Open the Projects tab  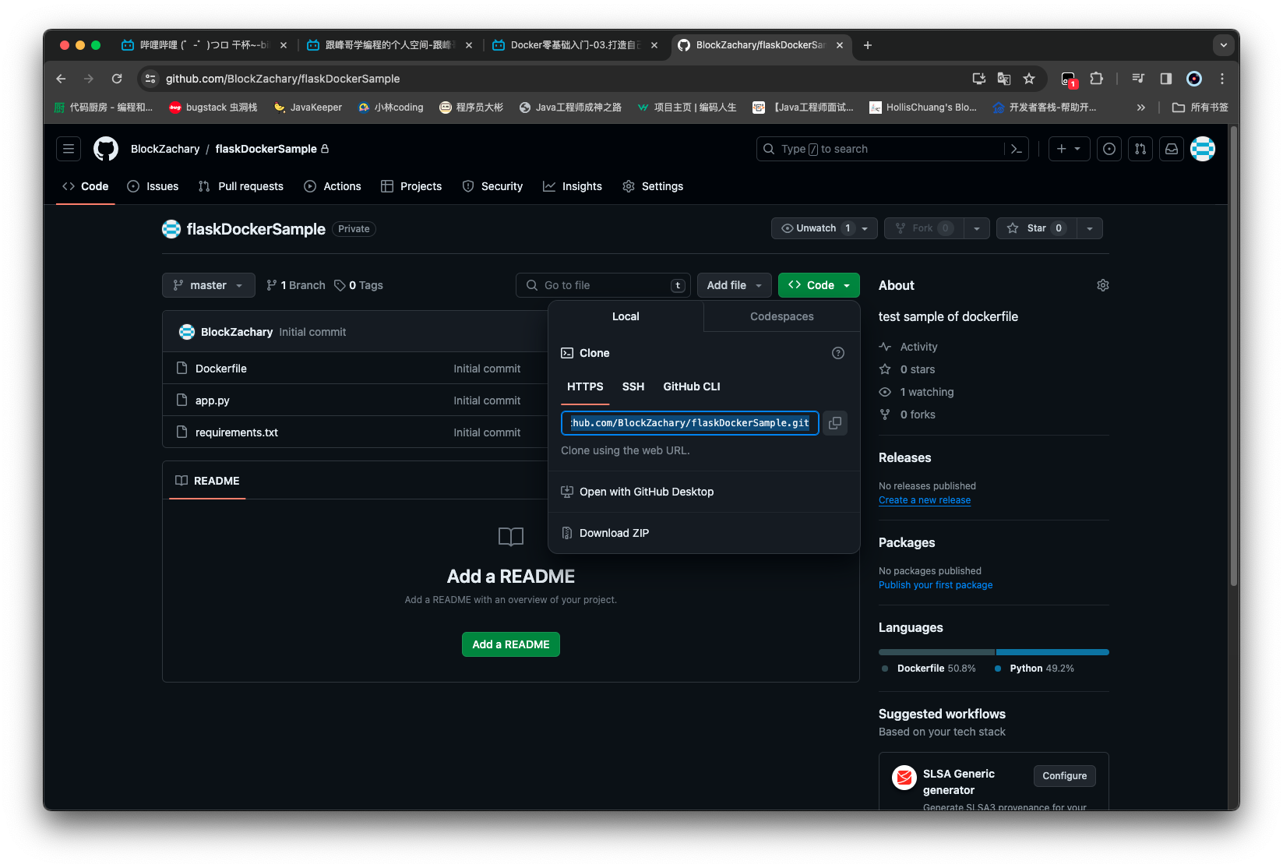[x=411, y=186]
